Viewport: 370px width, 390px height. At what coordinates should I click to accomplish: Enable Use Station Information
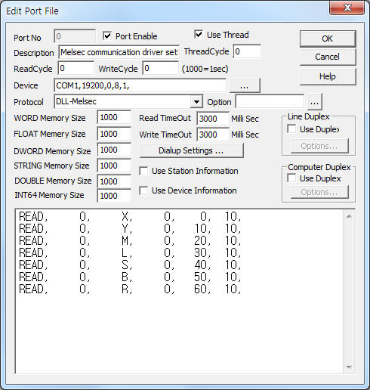click(143, 171)
